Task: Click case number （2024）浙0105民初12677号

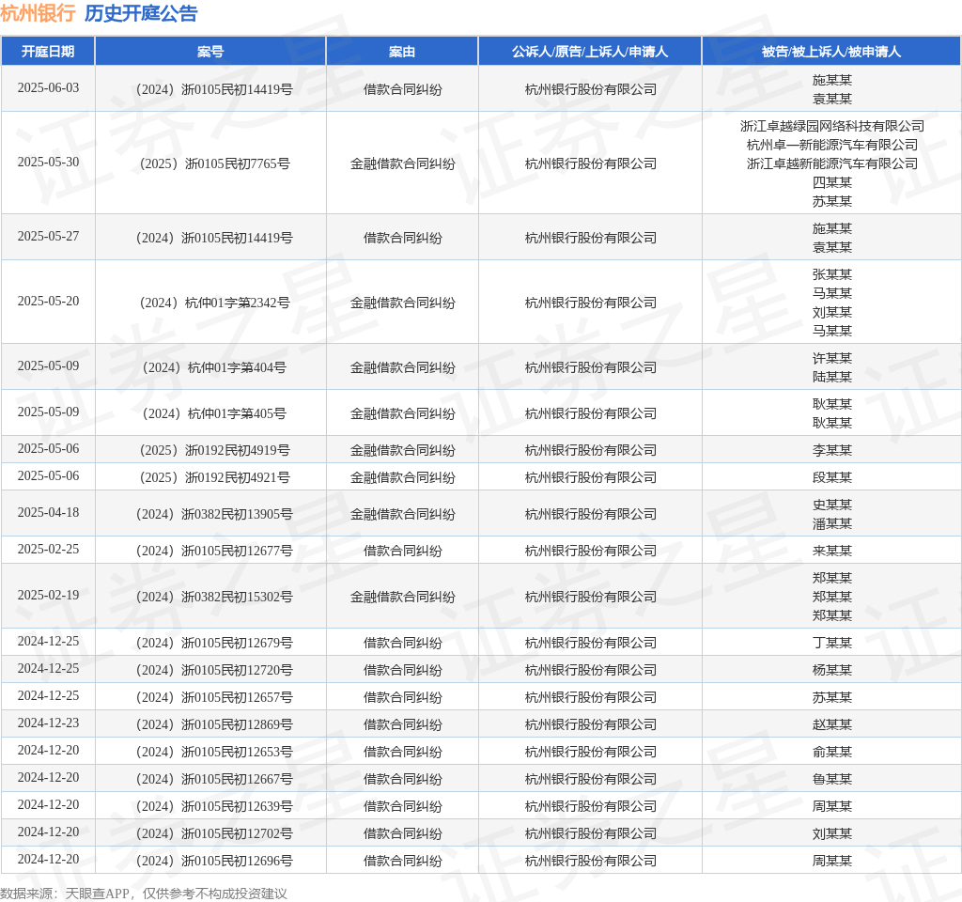Action: pos(211,551)
